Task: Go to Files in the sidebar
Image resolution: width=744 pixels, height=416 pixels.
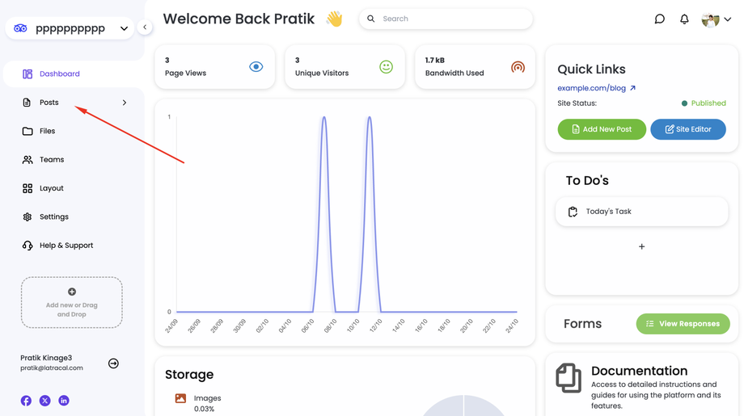Action: click(47, 131)
